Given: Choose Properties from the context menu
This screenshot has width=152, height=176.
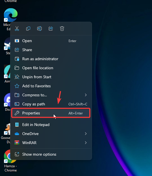Looking at the screenshot, I should click(x=51, y=113).
